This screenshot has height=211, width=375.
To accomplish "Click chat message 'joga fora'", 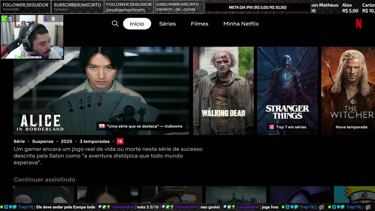I will 270,207.
